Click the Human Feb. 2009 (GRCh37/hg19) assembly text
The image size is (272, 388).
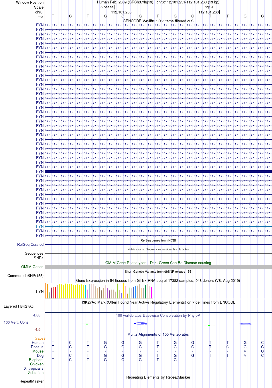[125, 2]
